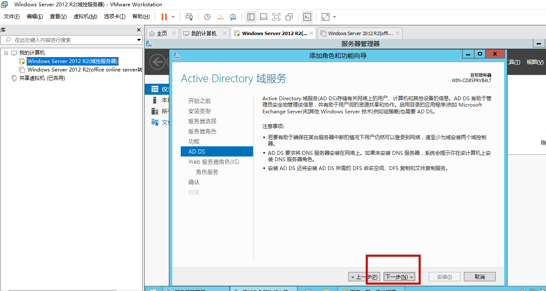Go to the Web 服务器角色(IIS) step
Image resolution: width=546 pixels, height=291 pixels.
(214, 162)
